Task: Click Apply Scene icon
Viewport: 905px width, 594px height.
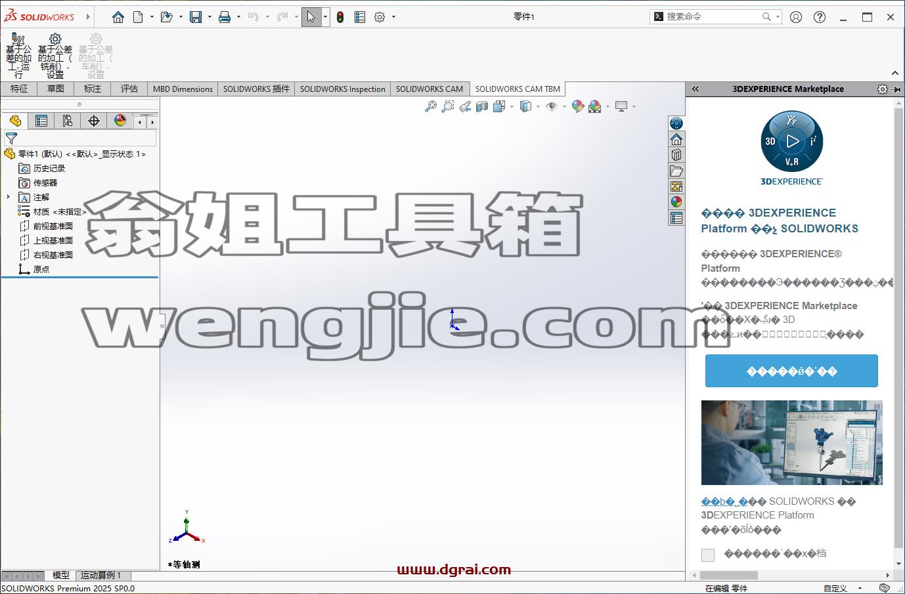Action: click(595, 106)
